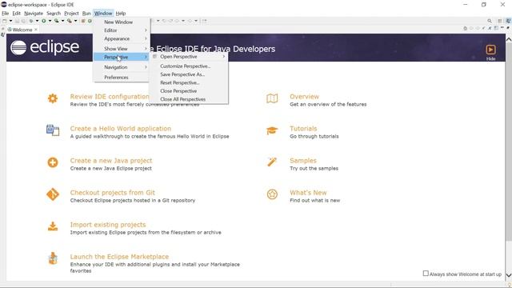Click the Welcome page scrollbar down arrow

(509, 275)
